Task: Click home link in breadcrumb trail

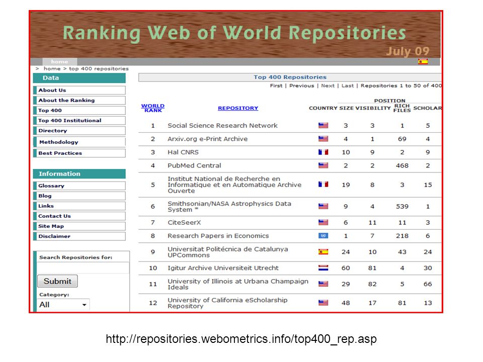Action: tap(52, 69)
